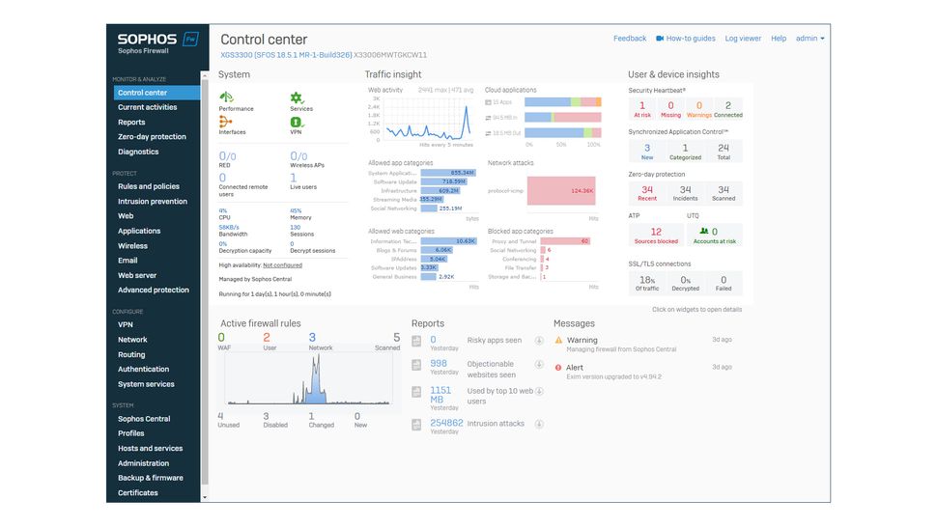Click the Warning message triangle icon
Viewport: 937px width, 527px height.
coord(558,340)
